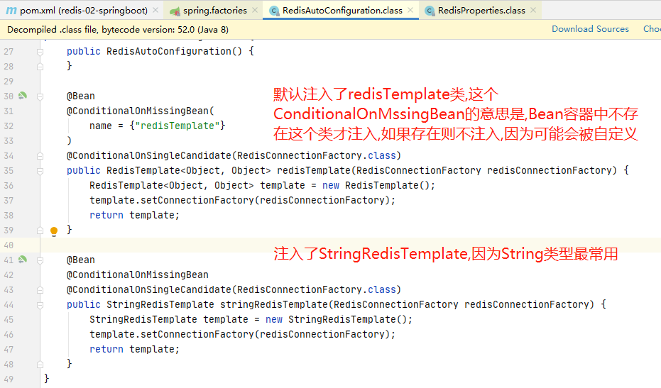Collapse the @Bean annotation fold at line 30
This screenshot has width=661, height=388.
40,96
